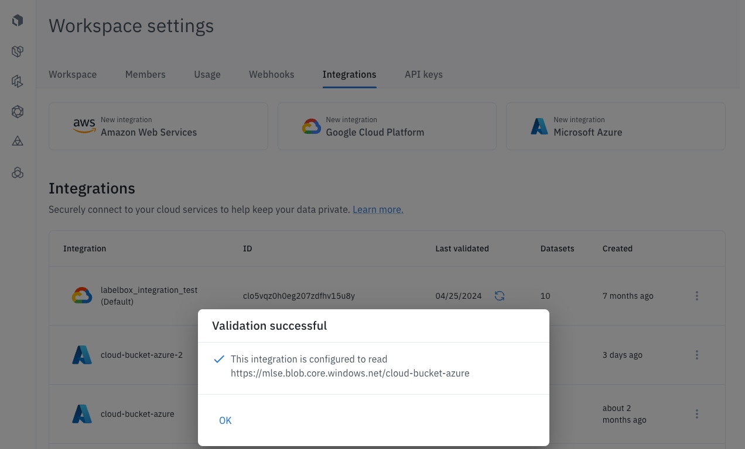Open Labelbox home logo icon in sidebar
The height and width of the screenshot is (449, 745).
pos(18,20)
